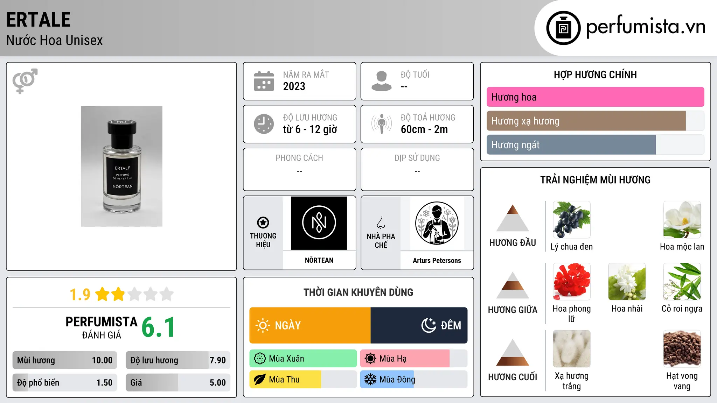Image resolution: width=717 pixels, height=403 pixels.
Task: Click the star badge icon above Thương hiệu
Action: (263, 222)
